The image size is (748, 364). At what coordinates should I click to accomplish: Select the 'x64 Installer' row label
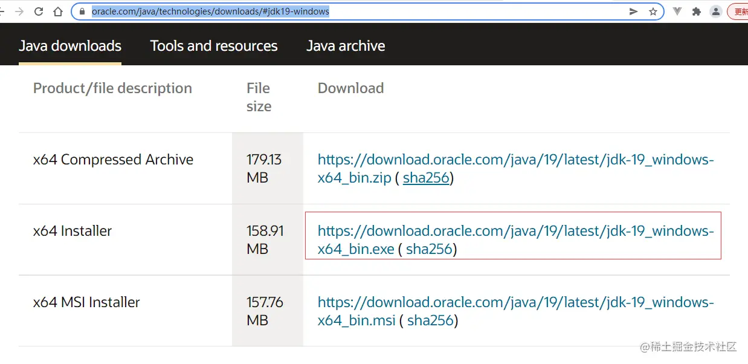[73, 231]
